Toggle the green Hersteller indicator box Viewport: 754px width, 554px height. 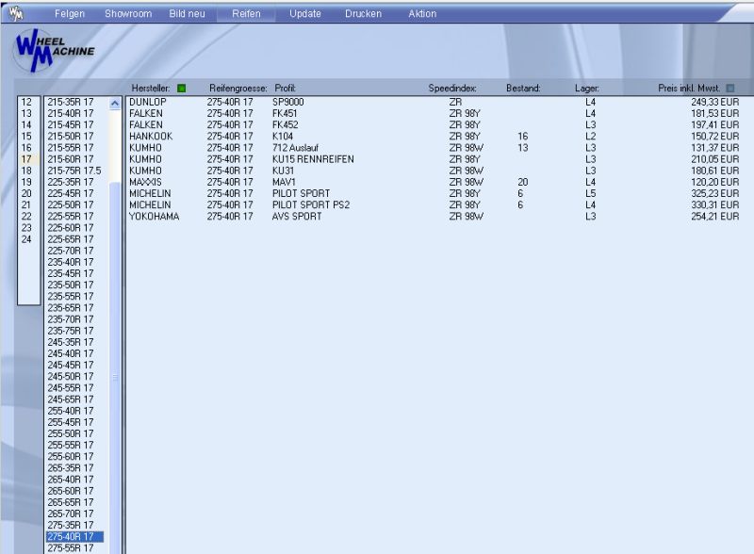[x=181, y=88]
